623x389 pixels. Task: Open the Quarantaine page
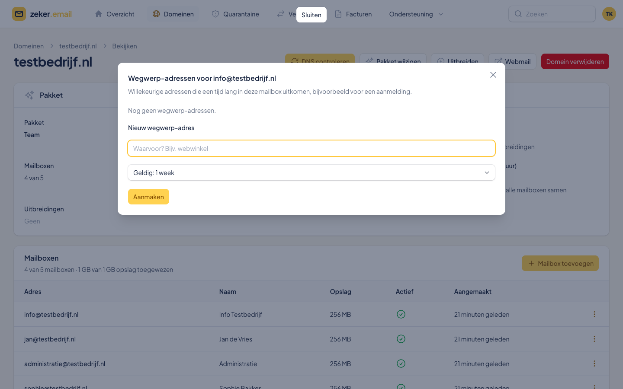coord(235,14)
